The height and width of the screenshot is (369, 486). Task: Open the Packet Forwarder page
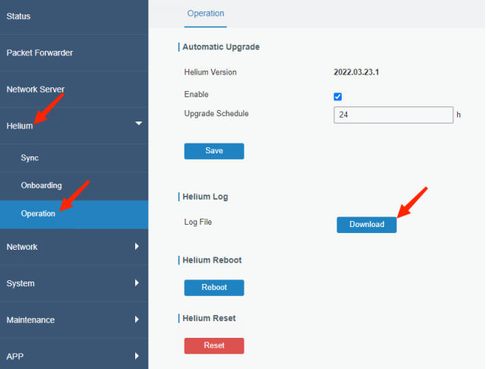click(74, 52)
